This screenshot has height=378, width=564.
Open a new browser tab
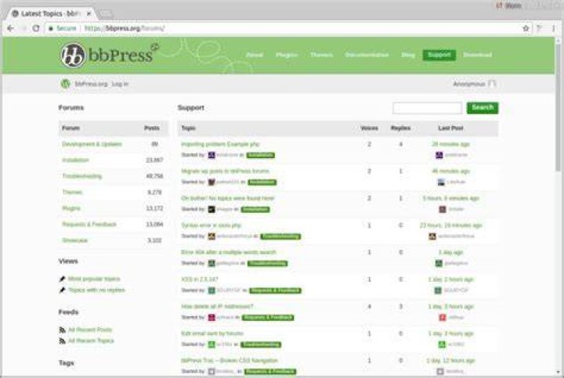[x=106, y=14]
